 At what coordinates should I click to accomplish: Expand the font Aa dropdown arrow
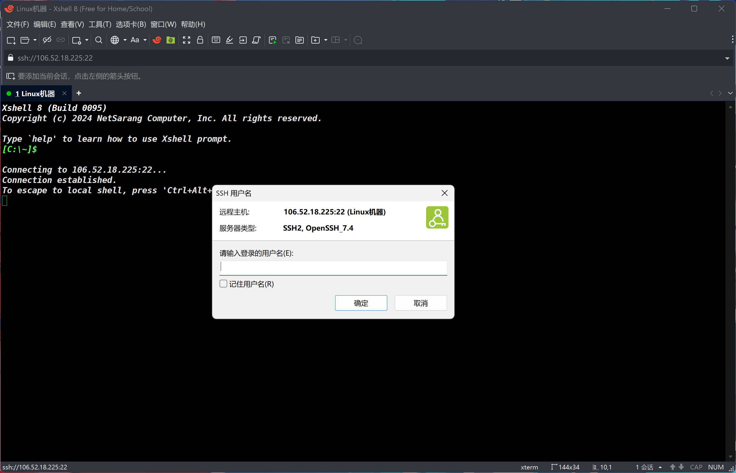(145, 40)
